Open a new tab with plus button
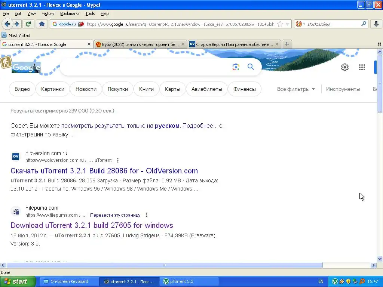Image resolution: width=383 pixels, height=287 pixels. pyautogui.click(x=287, y=44)
